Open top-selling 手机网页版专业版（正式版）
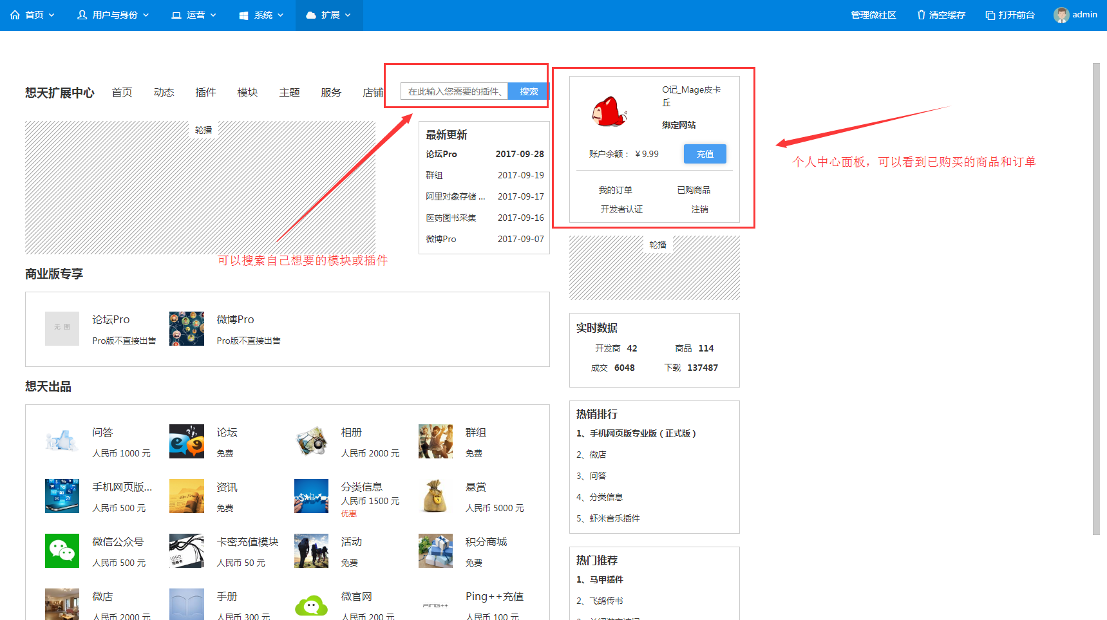1107x620 pixels. [x=636, y=433]
